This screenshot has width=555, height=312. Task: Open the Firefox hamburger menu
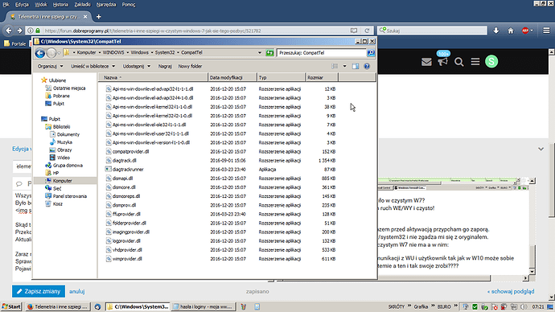tap(546, 31)
